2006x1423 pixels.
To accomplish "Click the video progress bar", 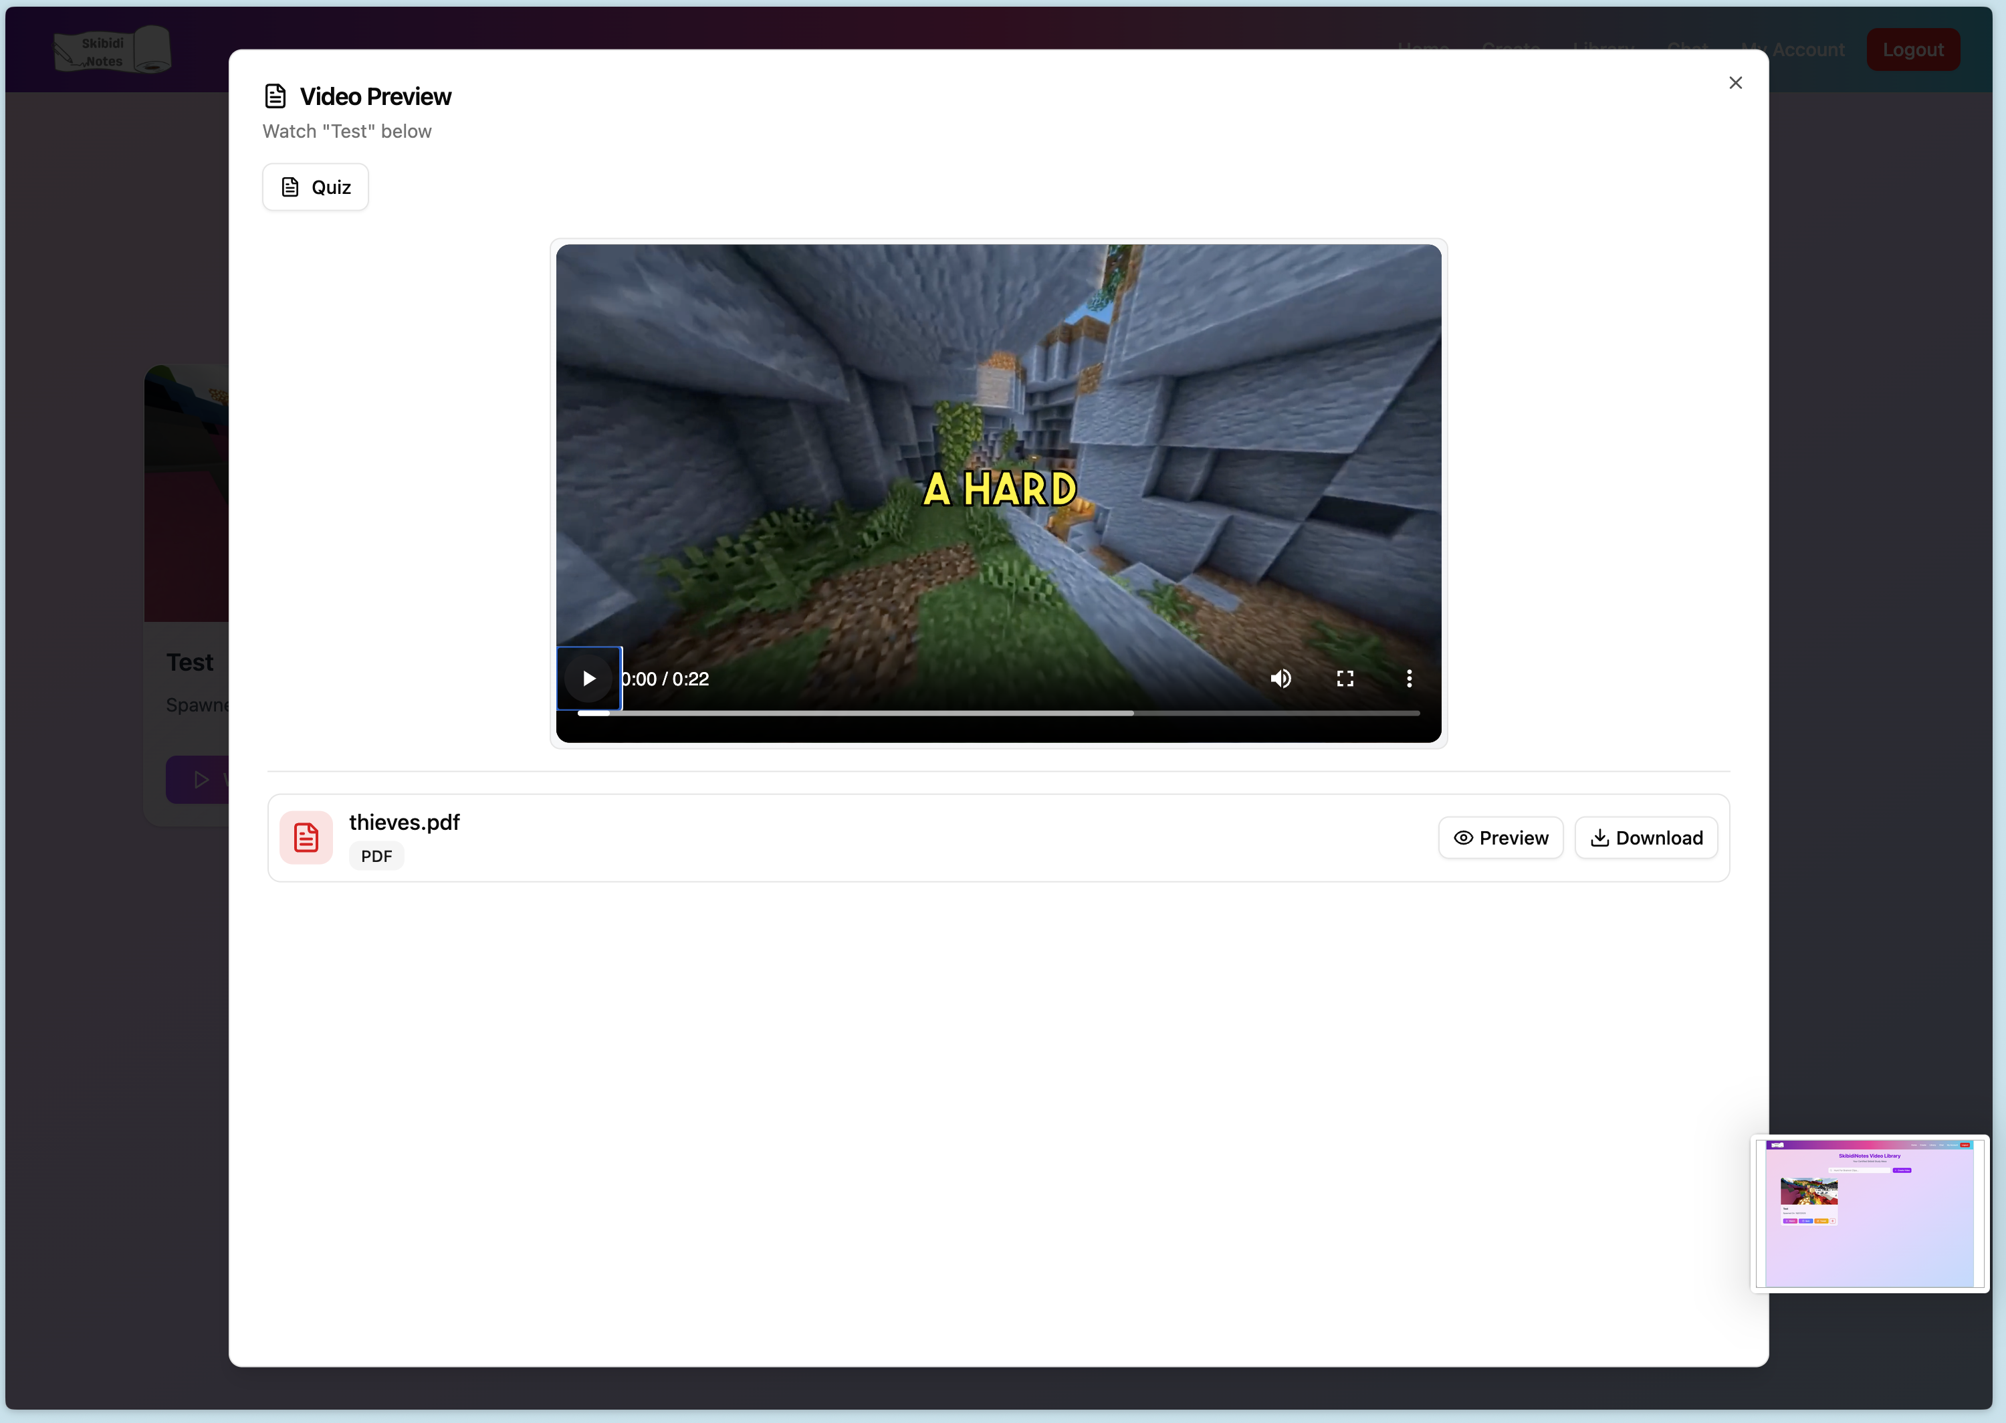I will click(998, 714).
